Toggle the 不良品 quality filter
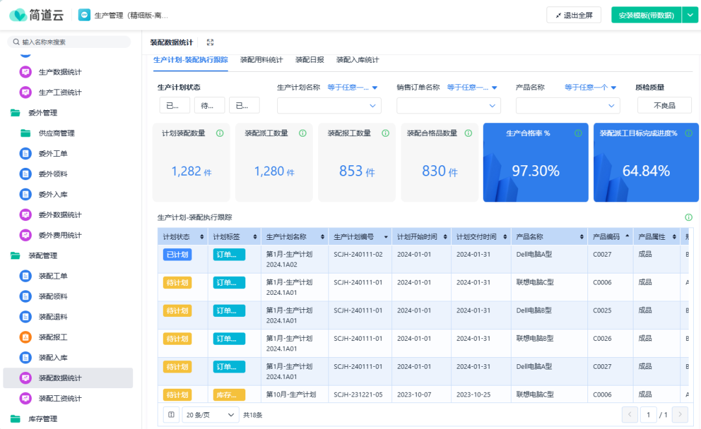701x429 pixels. tap(664, 106)
